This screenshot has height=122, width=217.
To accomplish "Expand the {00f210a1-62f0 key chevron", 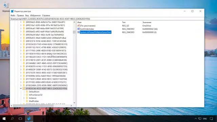I will pos(21,25).
